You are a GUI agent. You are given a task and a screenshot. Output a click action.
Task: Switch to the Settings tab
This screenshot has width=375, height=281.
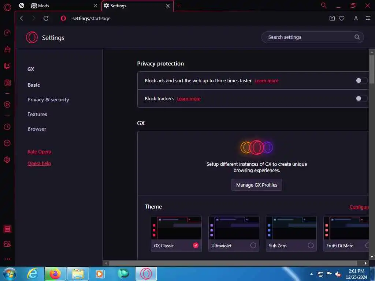point(138,6)
